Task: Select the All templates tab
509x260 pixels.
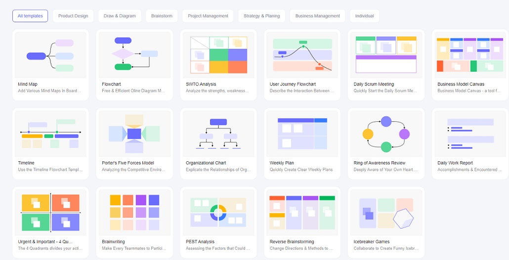Action: tap(30, 16)
